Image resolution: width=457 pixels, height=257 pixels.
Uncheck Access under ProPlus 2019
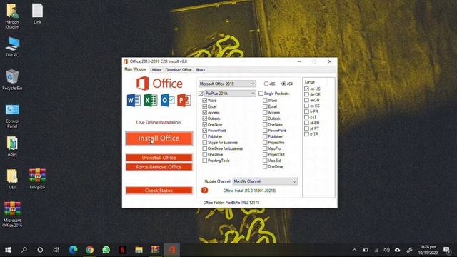(x=205, y=113)
